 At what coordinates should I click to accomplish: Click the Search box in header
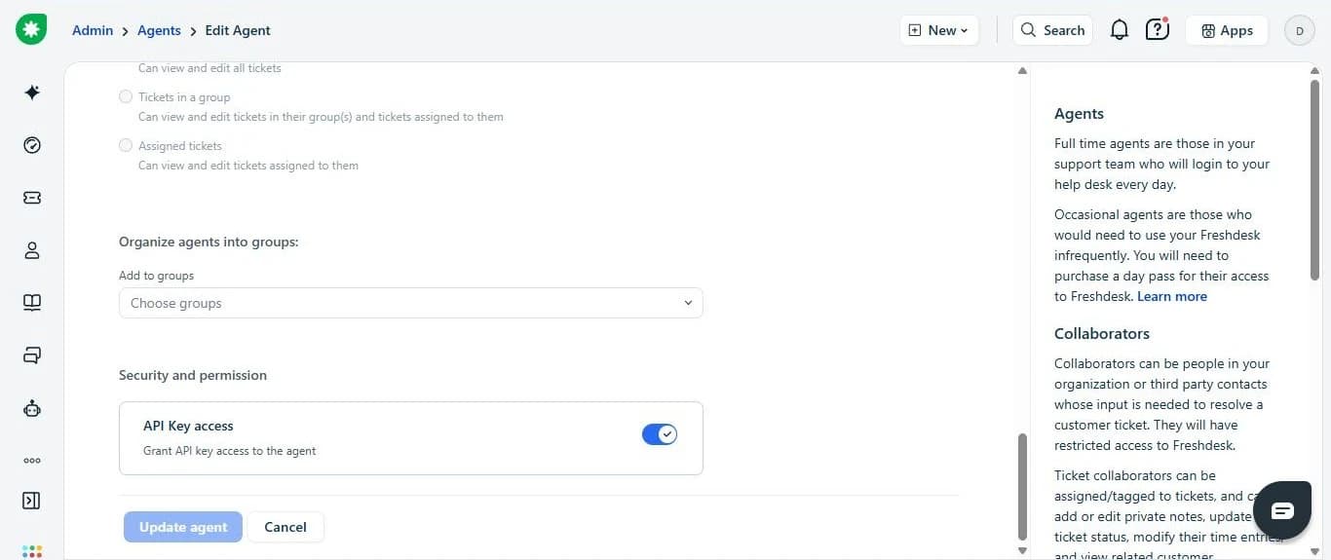(x=1052, y=30)
